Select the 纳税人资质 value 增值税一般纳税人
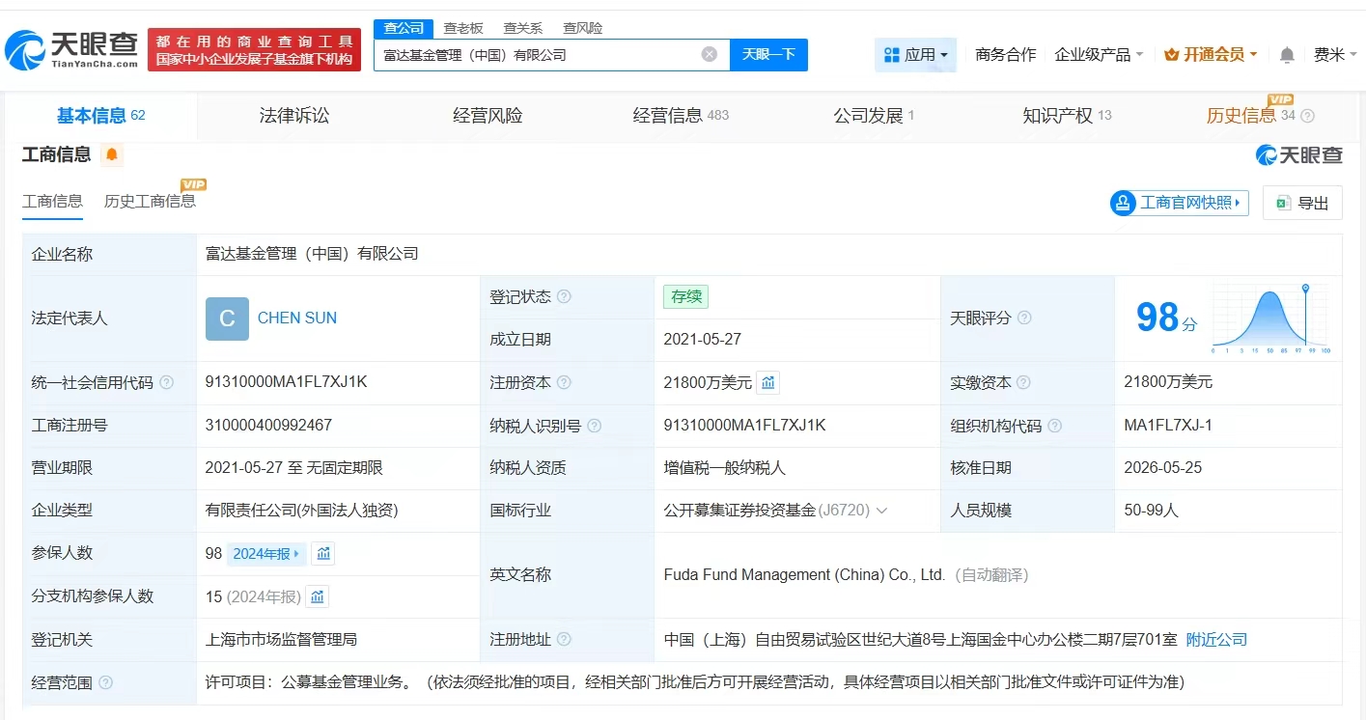 click(725, 468)
